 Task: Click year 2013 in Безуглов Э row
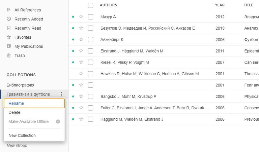[x=220, y=28]
